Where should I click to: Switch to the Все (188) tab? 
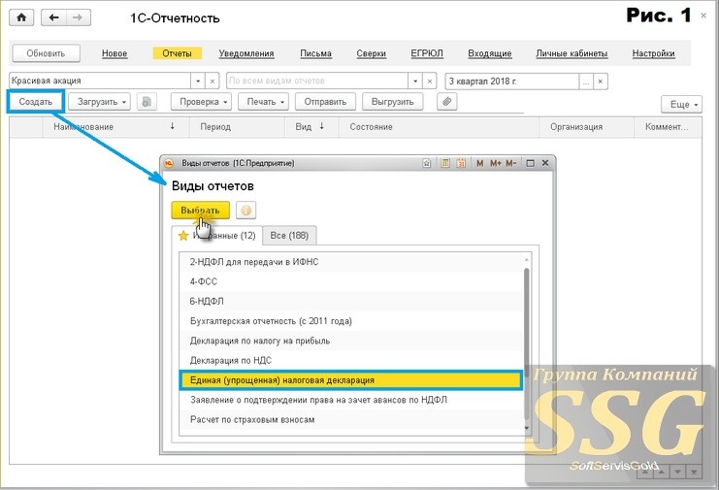(289, 236)
